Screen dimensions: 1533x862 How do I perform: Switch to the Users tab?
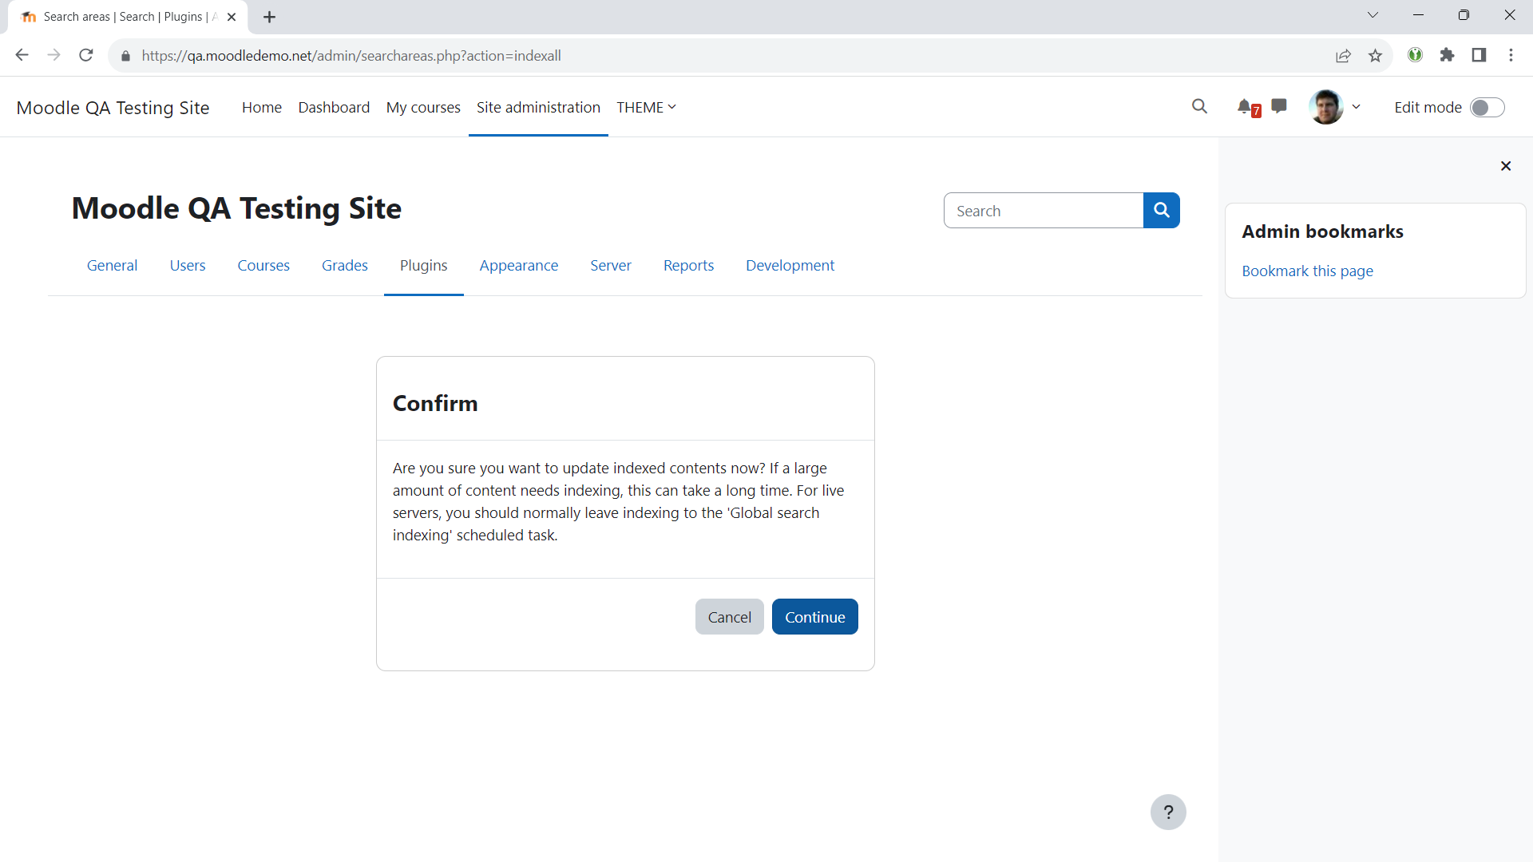(188, 266)
